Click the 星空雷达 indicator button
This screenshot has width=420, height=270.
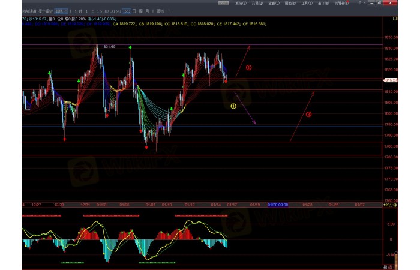pyautogui.click(x=44, y=11)
